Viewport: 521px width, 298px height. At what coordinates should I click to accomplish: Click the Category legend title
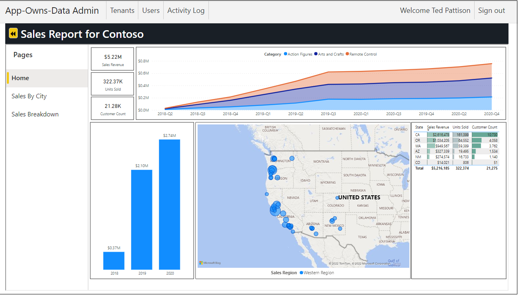point(273,54)
